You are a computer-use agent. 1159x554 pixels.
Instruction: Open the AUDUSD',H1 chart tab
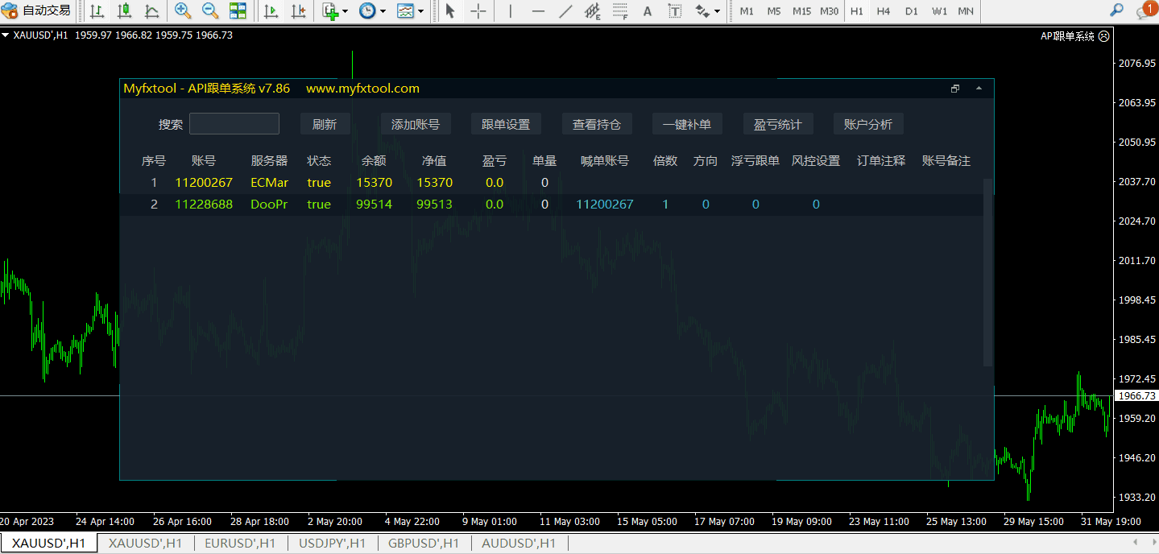(519, 544)
